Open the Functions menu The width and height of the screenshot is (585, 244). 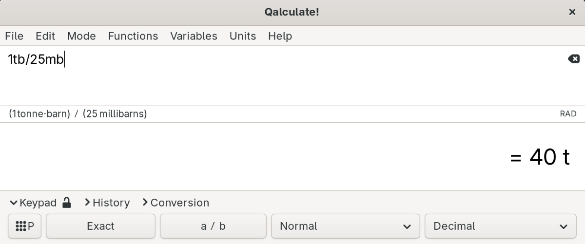coord(133,36)
